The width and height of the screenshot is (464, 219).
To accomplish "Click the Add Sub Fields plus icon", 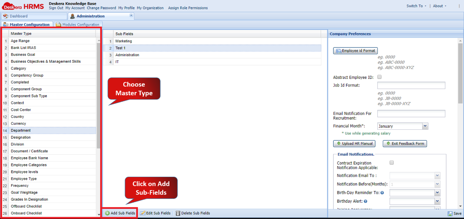I will pos(107,213).
